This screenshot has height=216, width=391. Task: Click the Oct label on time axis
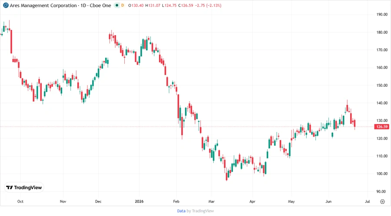click(20, 201)
